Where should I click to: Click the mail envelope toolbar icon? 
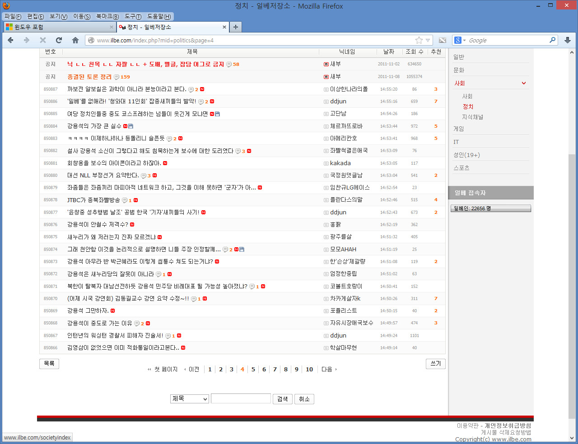pos(443,40)
